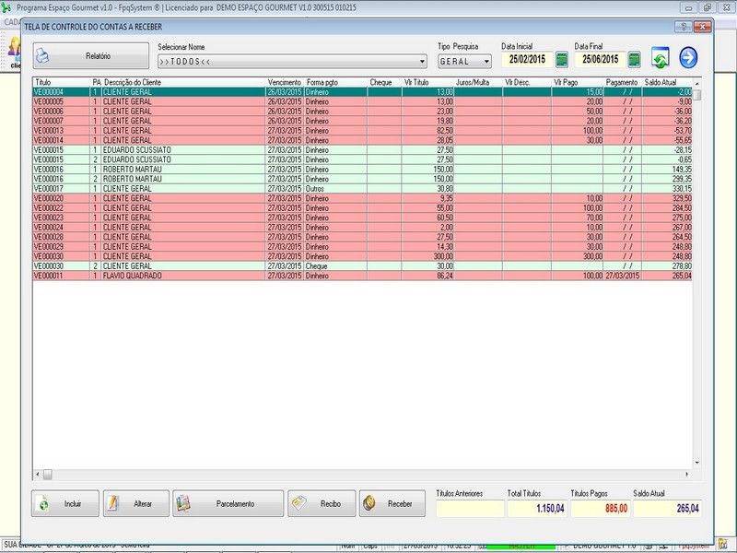Click the Saldo Atual column header
This screenshot has height=553, width=737.
click(662, 83)
